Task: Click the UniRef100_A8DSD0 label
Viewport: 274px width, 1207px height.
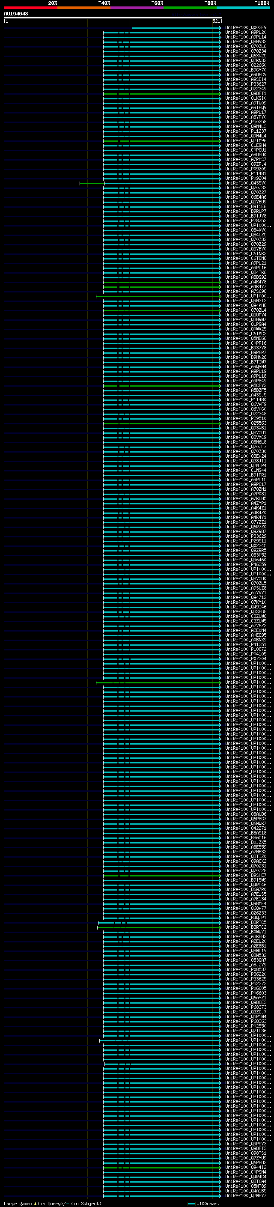Action: (246, 155)
